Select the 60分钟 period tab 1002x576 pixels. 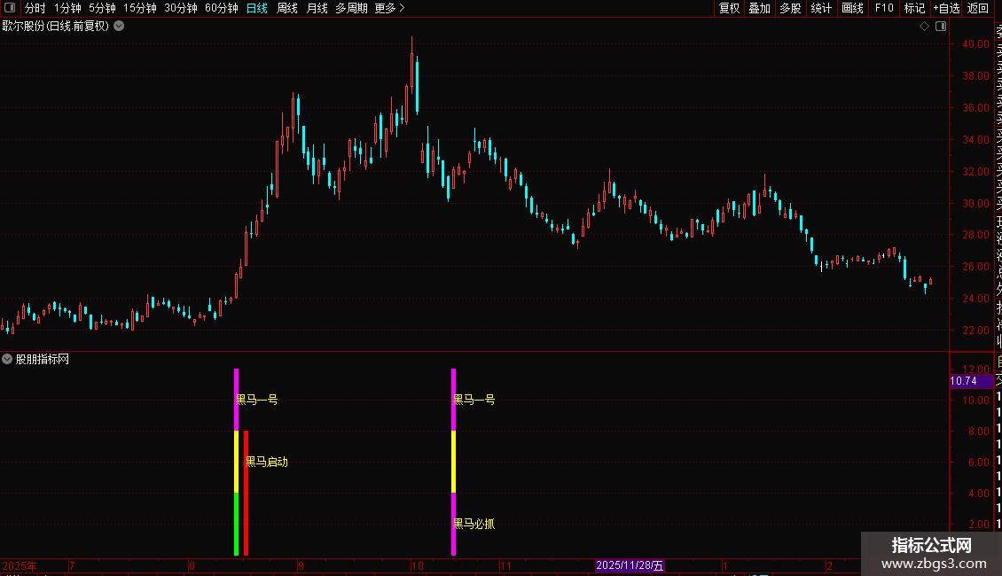click(221, 8)
